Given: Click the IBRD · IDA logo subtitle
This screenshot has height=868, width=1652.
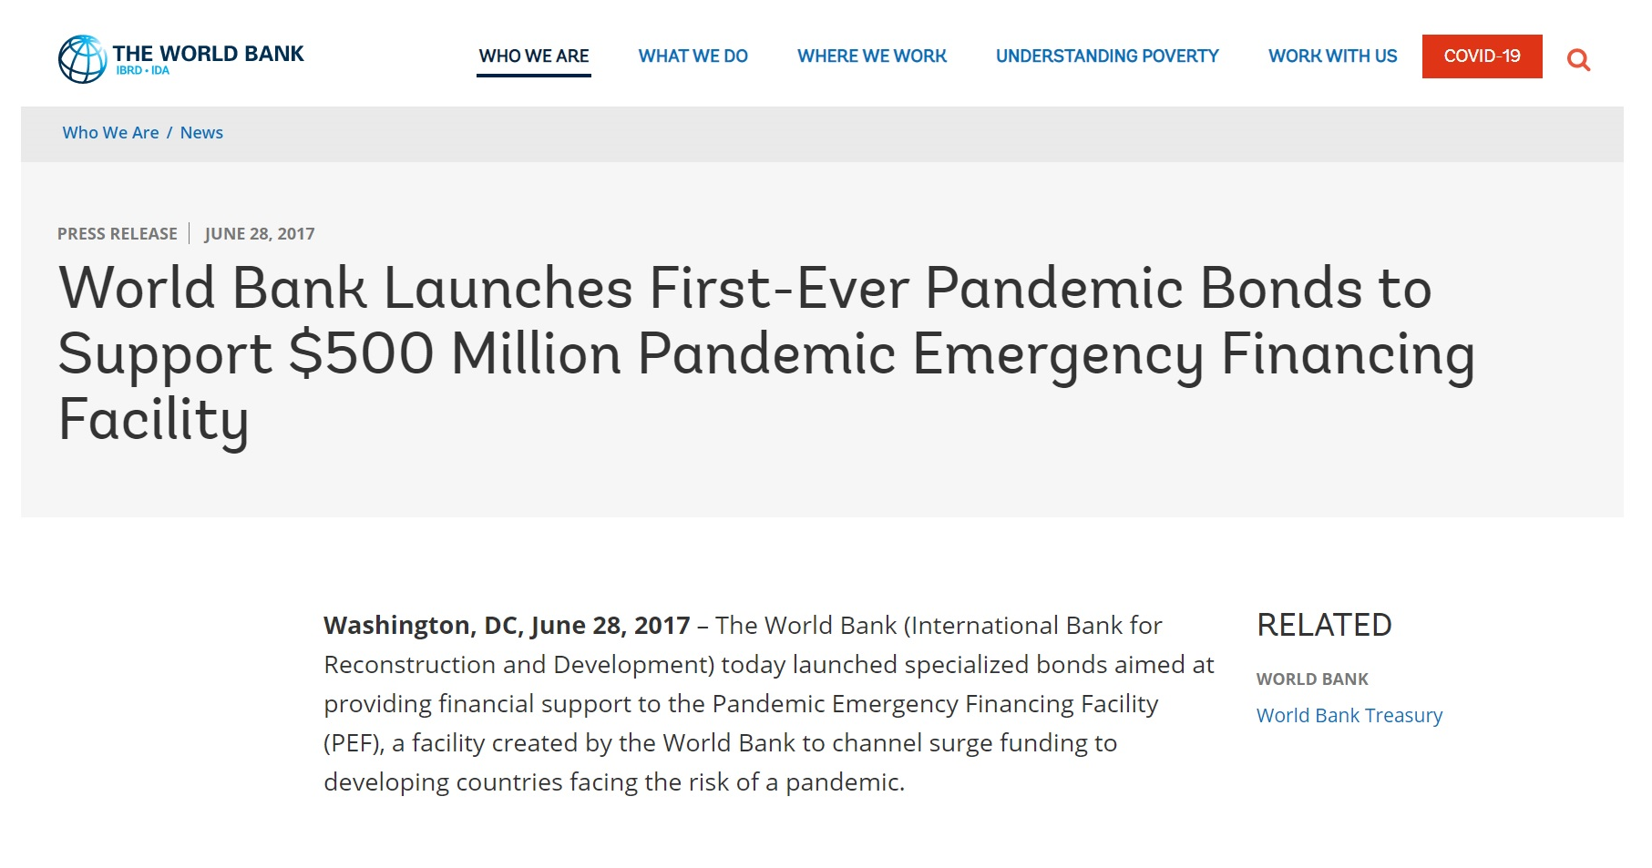Looking at the screenshot, I should coord(143,71).
